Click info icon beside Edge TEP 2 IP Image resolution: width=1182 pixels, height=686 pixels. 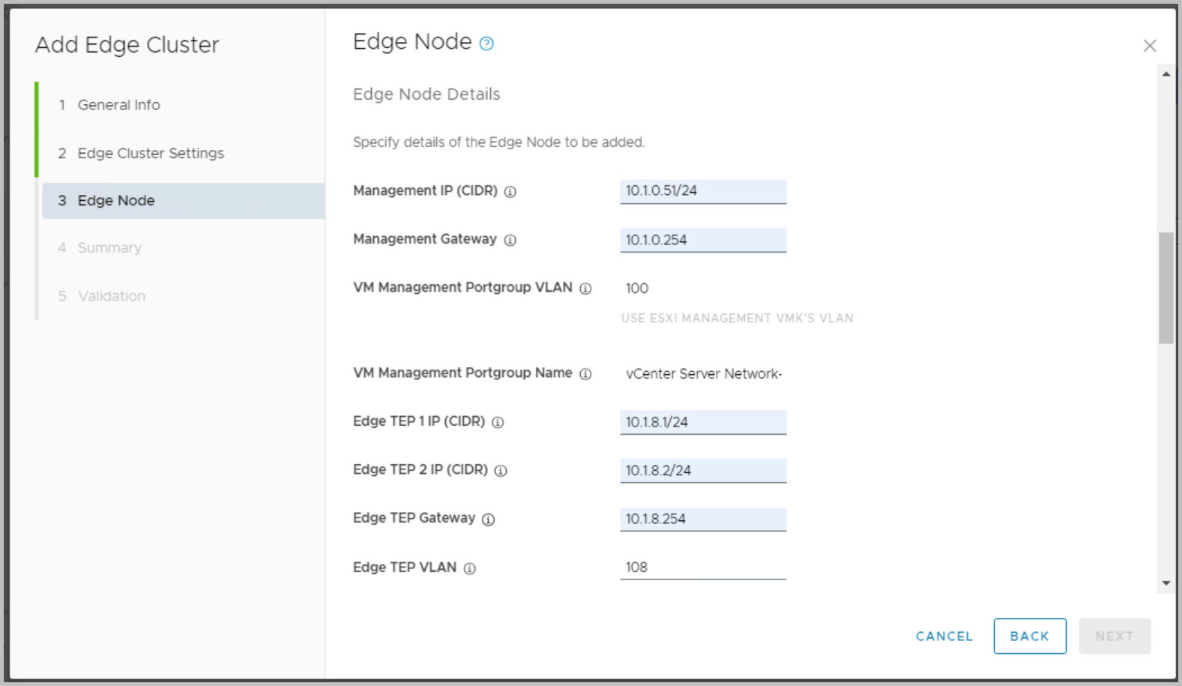click(x=501, y=471)
